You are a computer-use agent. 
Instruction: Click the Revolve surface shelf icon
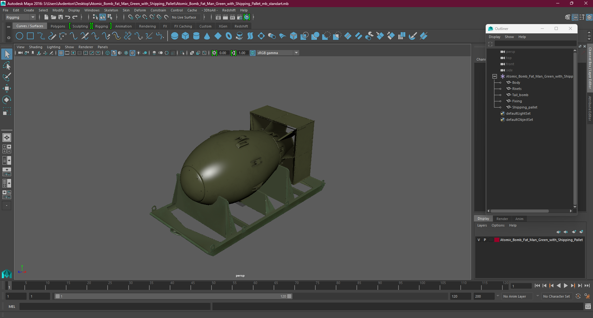[x=239, y=36]
